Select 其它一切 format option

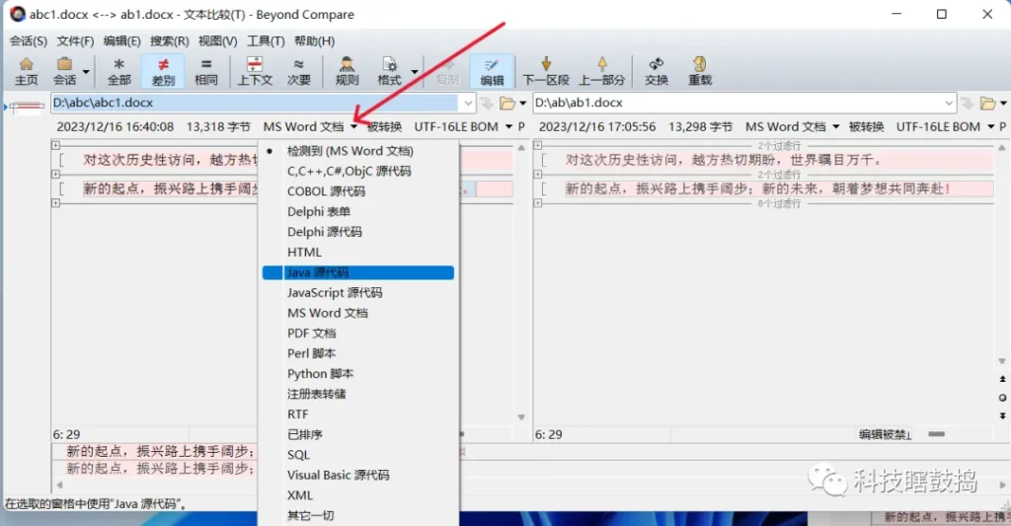(x=358, y=516)
